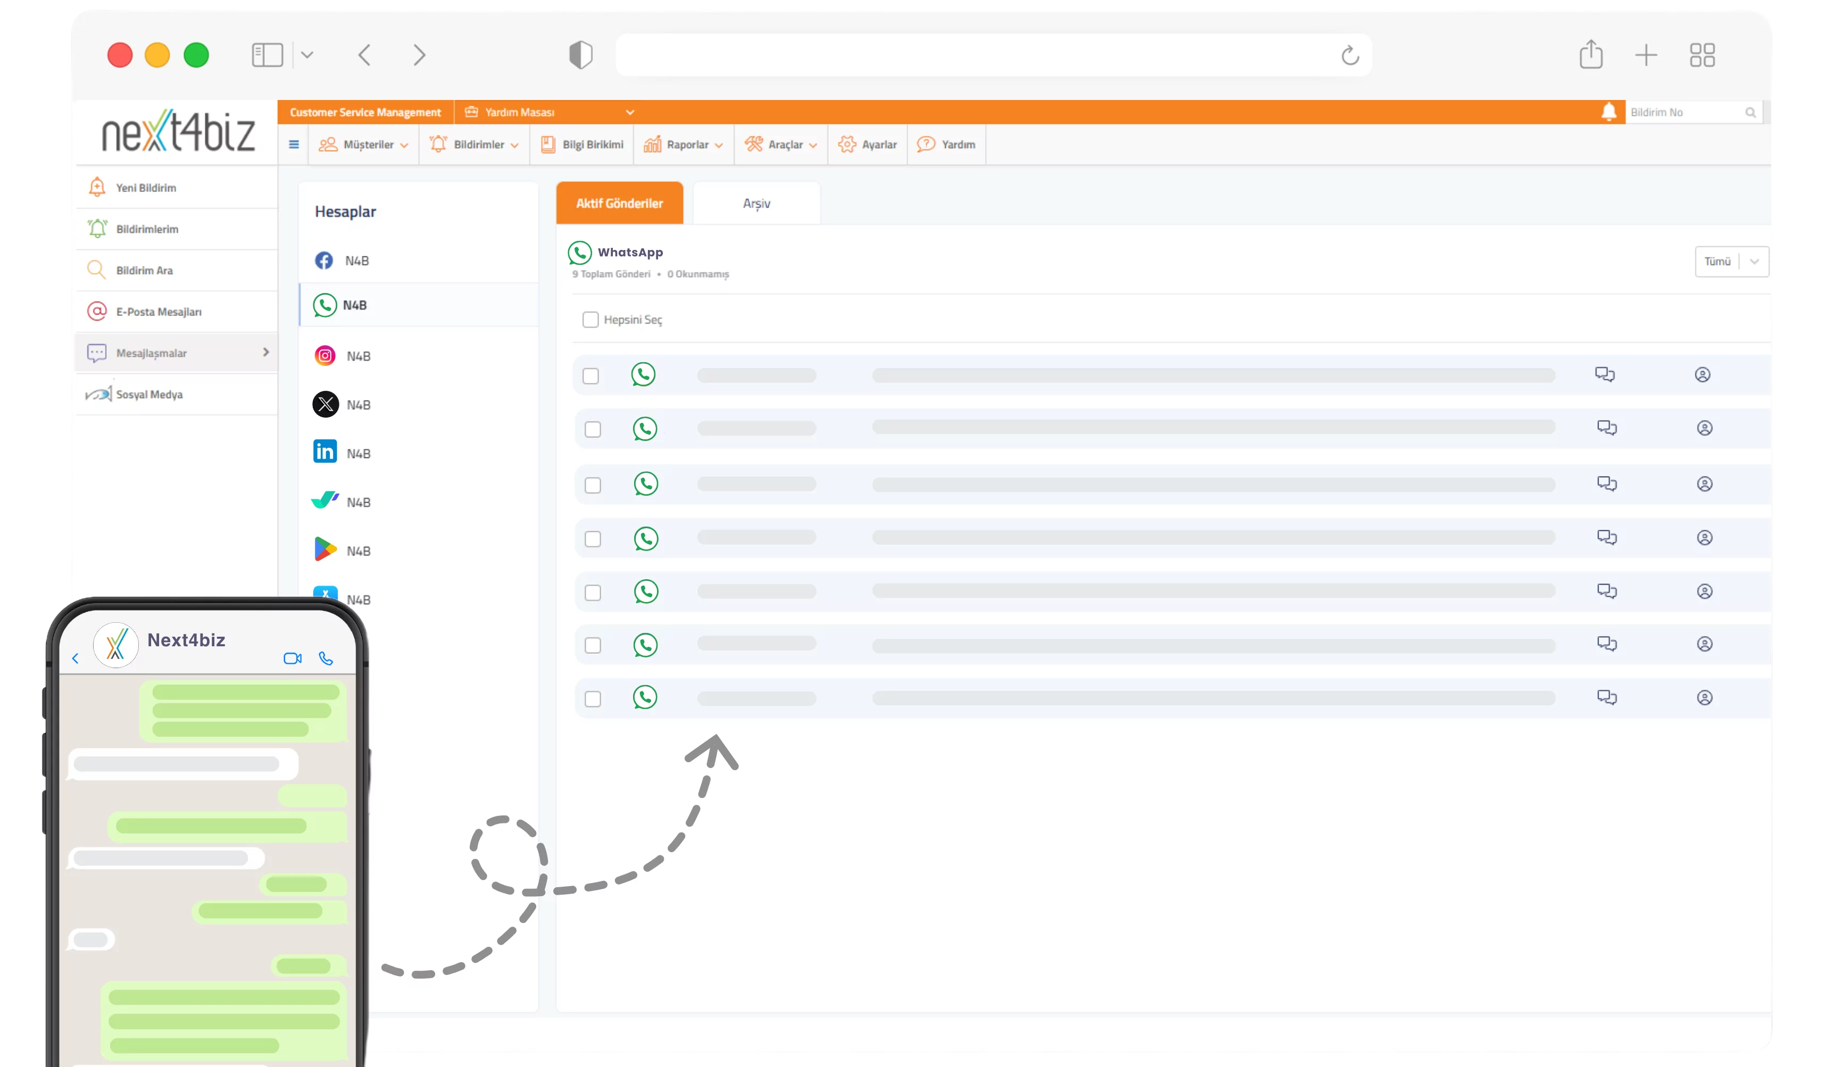The width and height of the screenshot is (1847, 1067).
Task: Open the Tümü filter dropdown
Action: 1731,262
